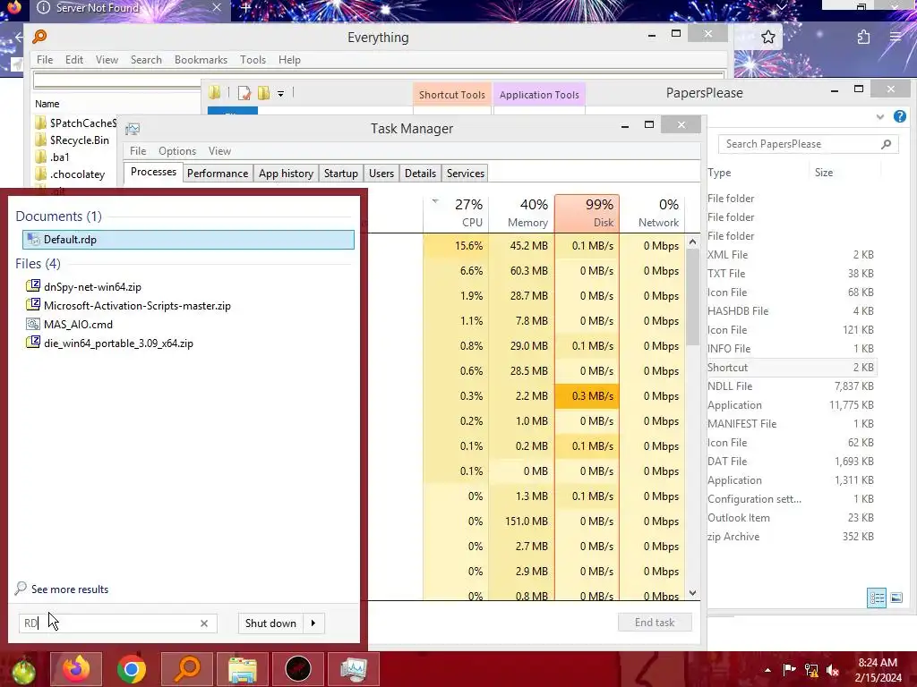Open Everything search from taskbar

(187, 669)
